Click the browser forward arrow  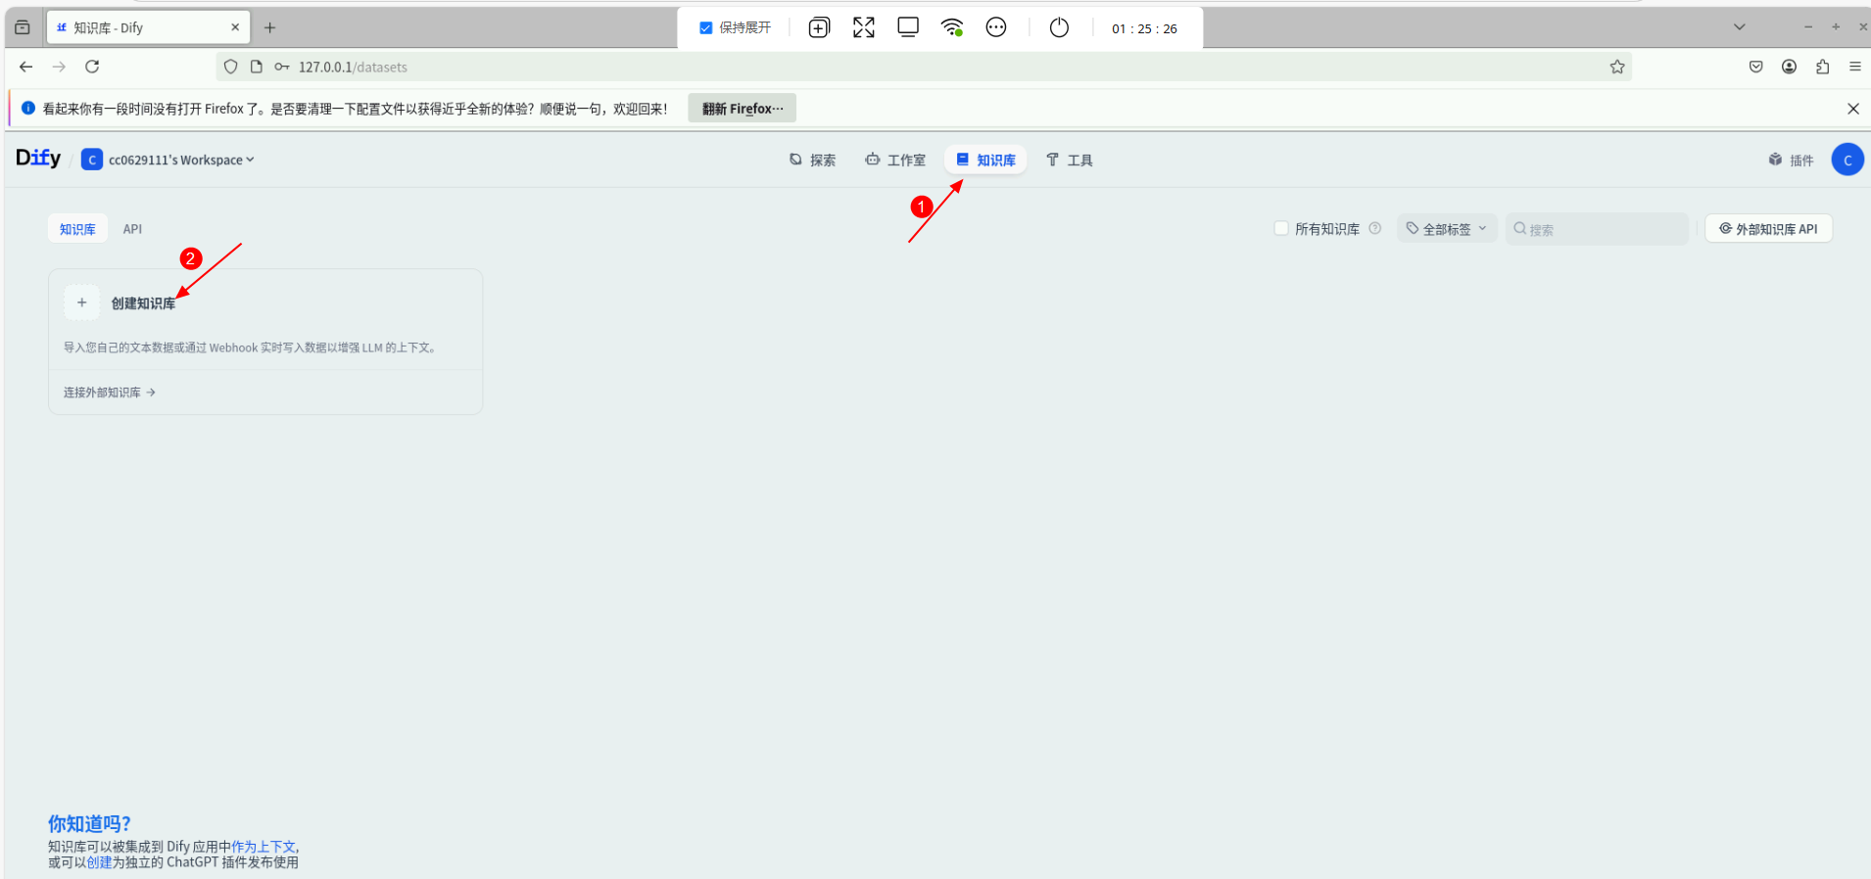click(x=59, y=67)
